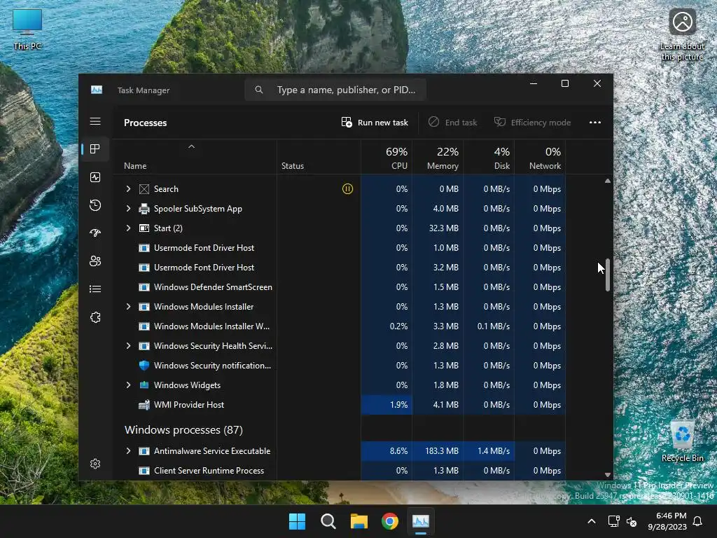Click the WMI Provider Host icon
The image size is (717, 538).
pos(144,405)
